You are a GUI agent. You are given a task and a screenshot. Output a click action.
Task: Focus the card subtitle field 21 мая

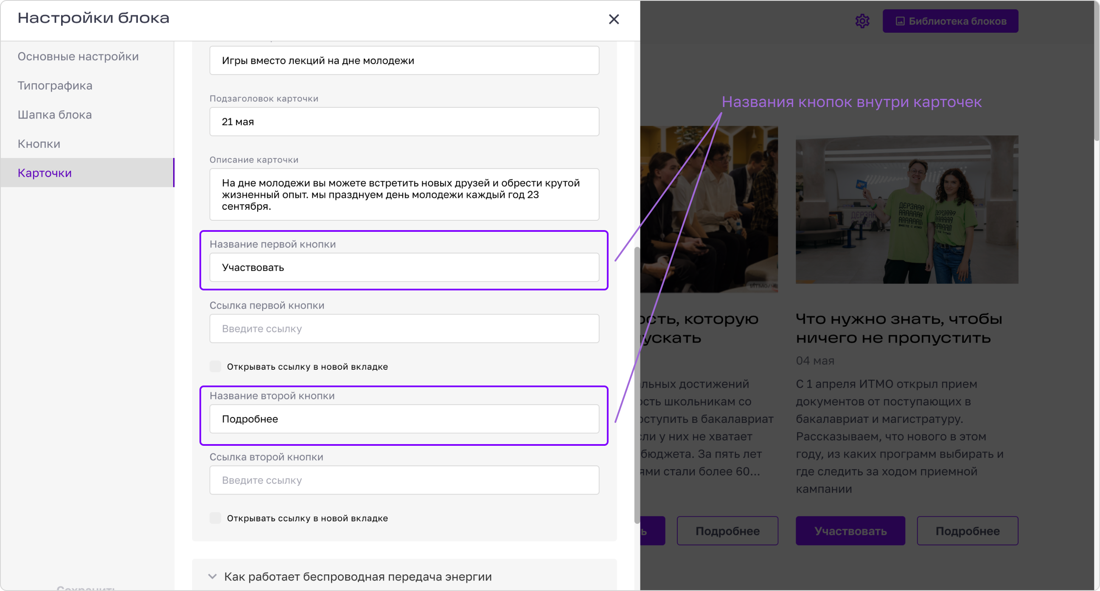[x=404, y=121]
